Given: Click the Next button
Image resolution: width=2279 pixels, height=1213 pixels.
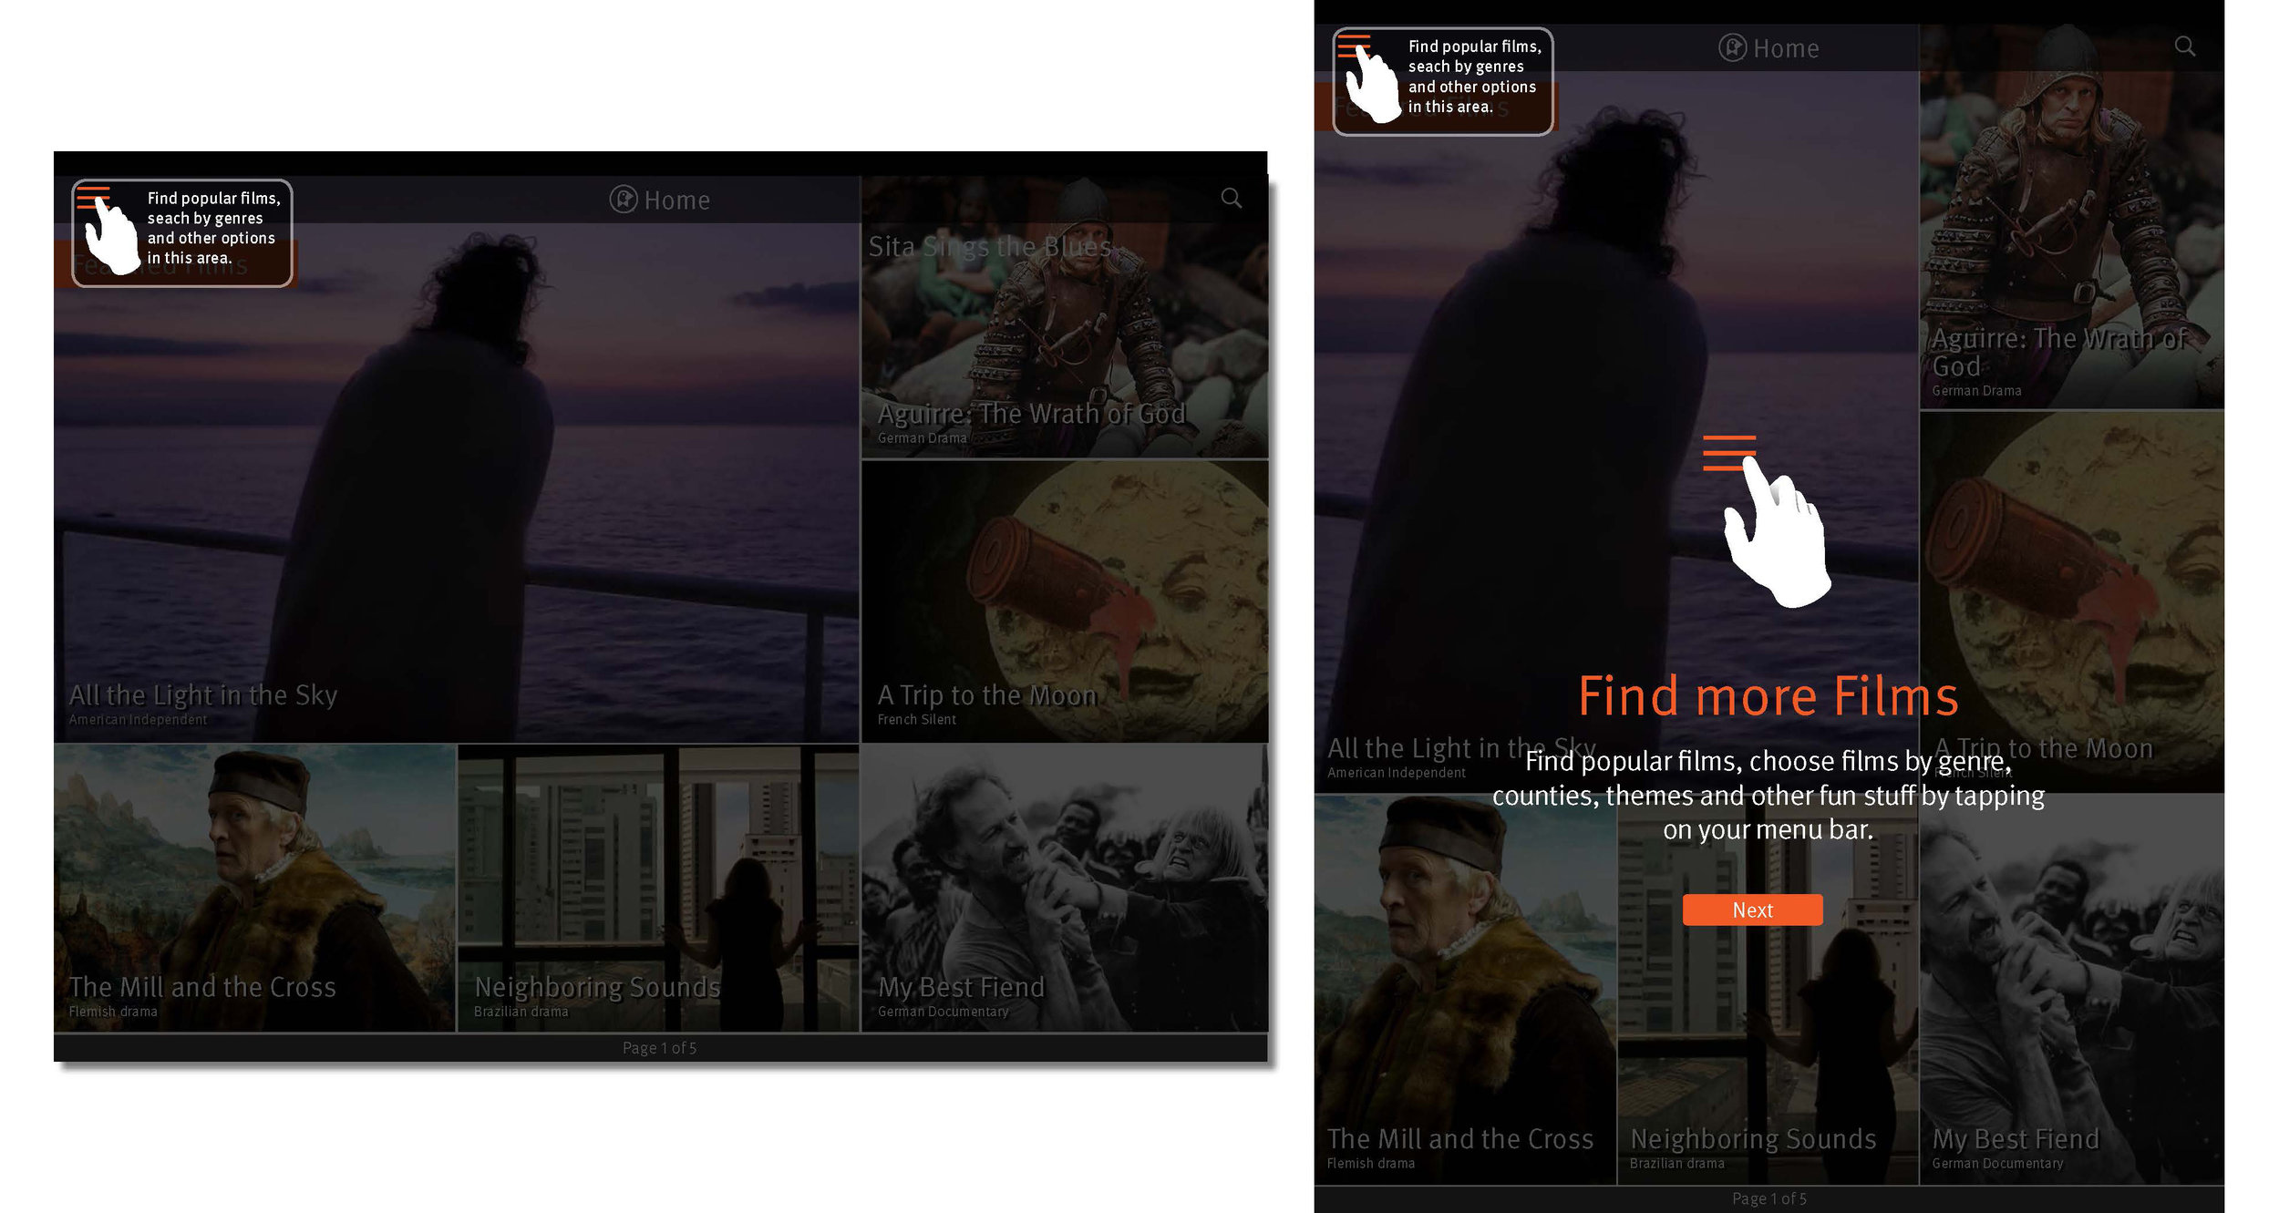Looking at the screenshot, I should [x=1752, y=910].
